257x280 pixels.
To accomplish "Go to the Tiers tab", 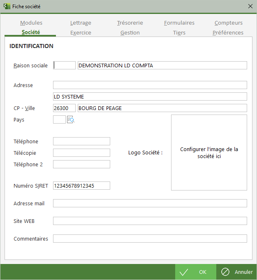I will 179,33.
